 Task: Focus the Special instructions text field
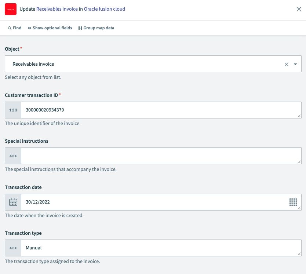158,156
